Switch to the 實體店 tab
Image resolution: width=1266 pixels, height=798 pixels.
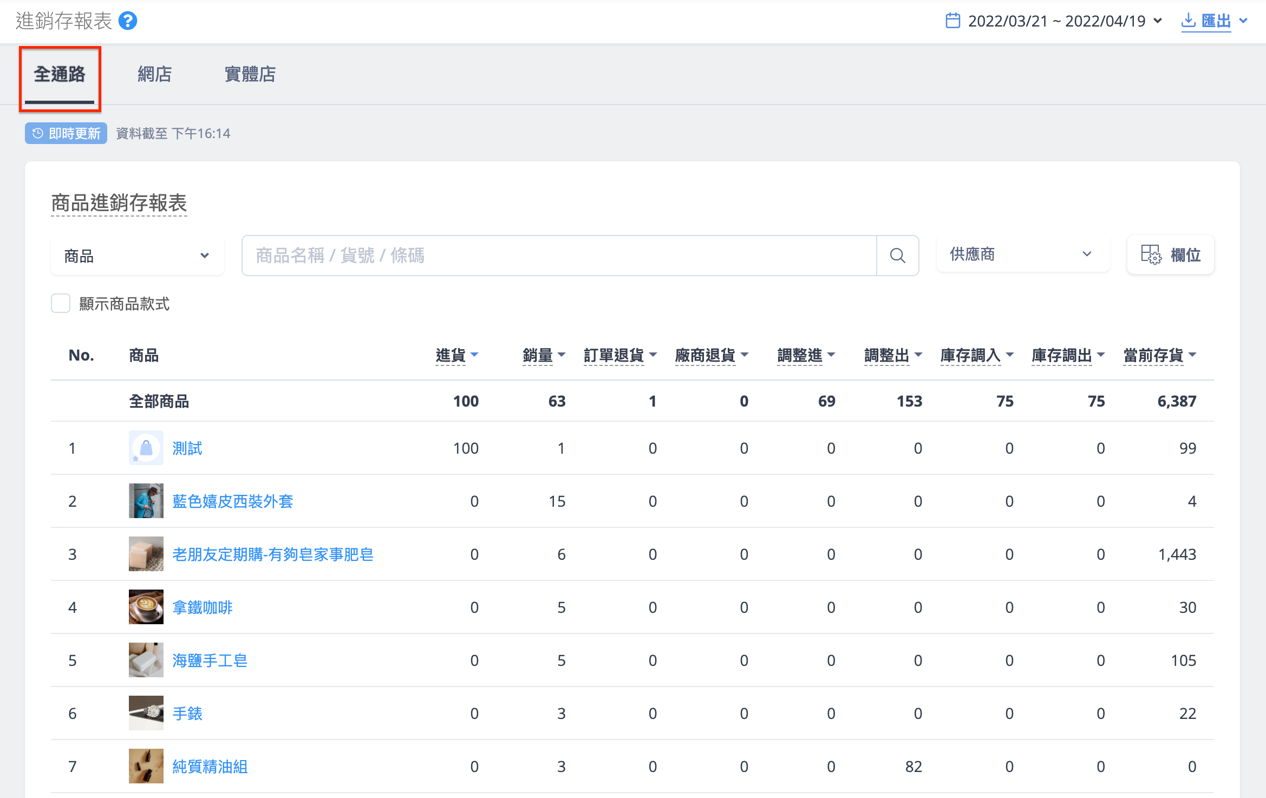[250, 74]
